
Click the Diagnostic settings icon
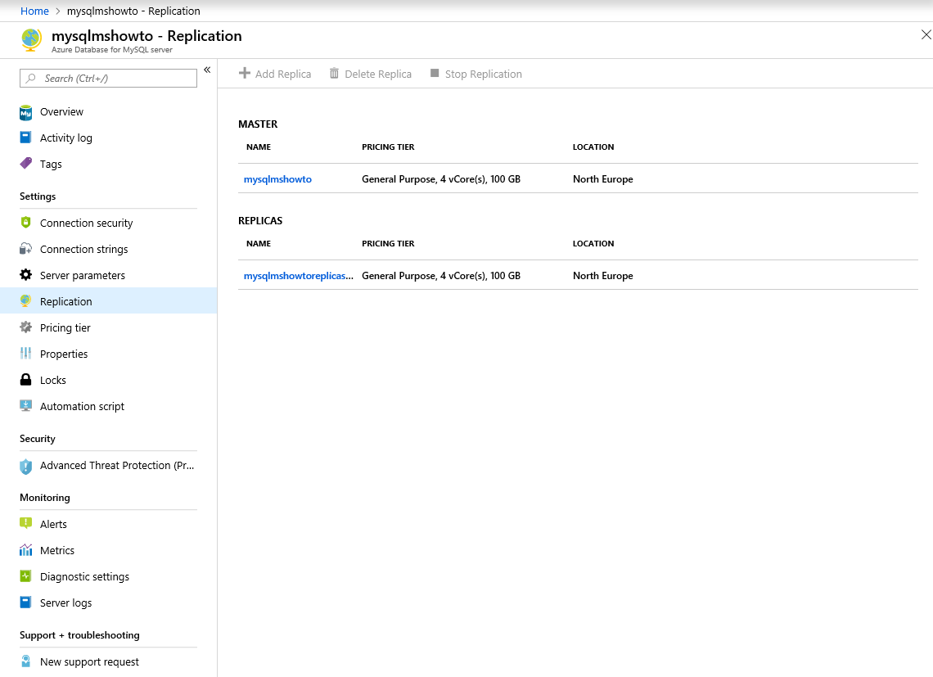pyautogui.click(x=25, y=575)
